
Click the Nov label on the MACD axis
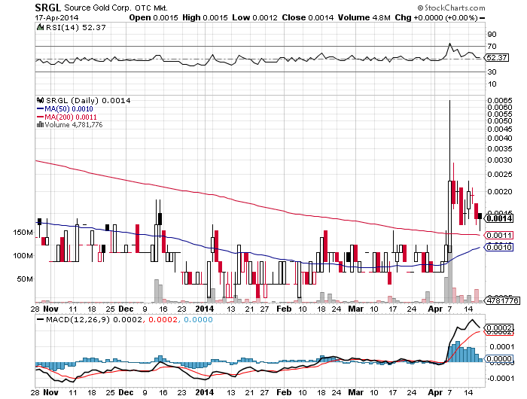[51, 392]
